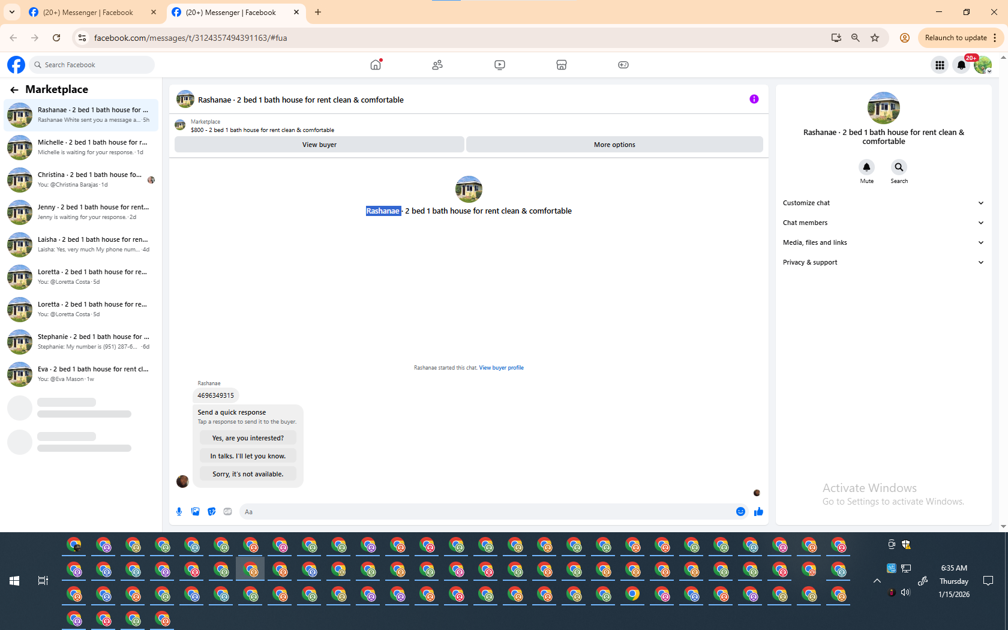The height and width of the screenshot is (630, 1008).
Task: Search in conversation magnifier icon
Action: coord(899,167)
